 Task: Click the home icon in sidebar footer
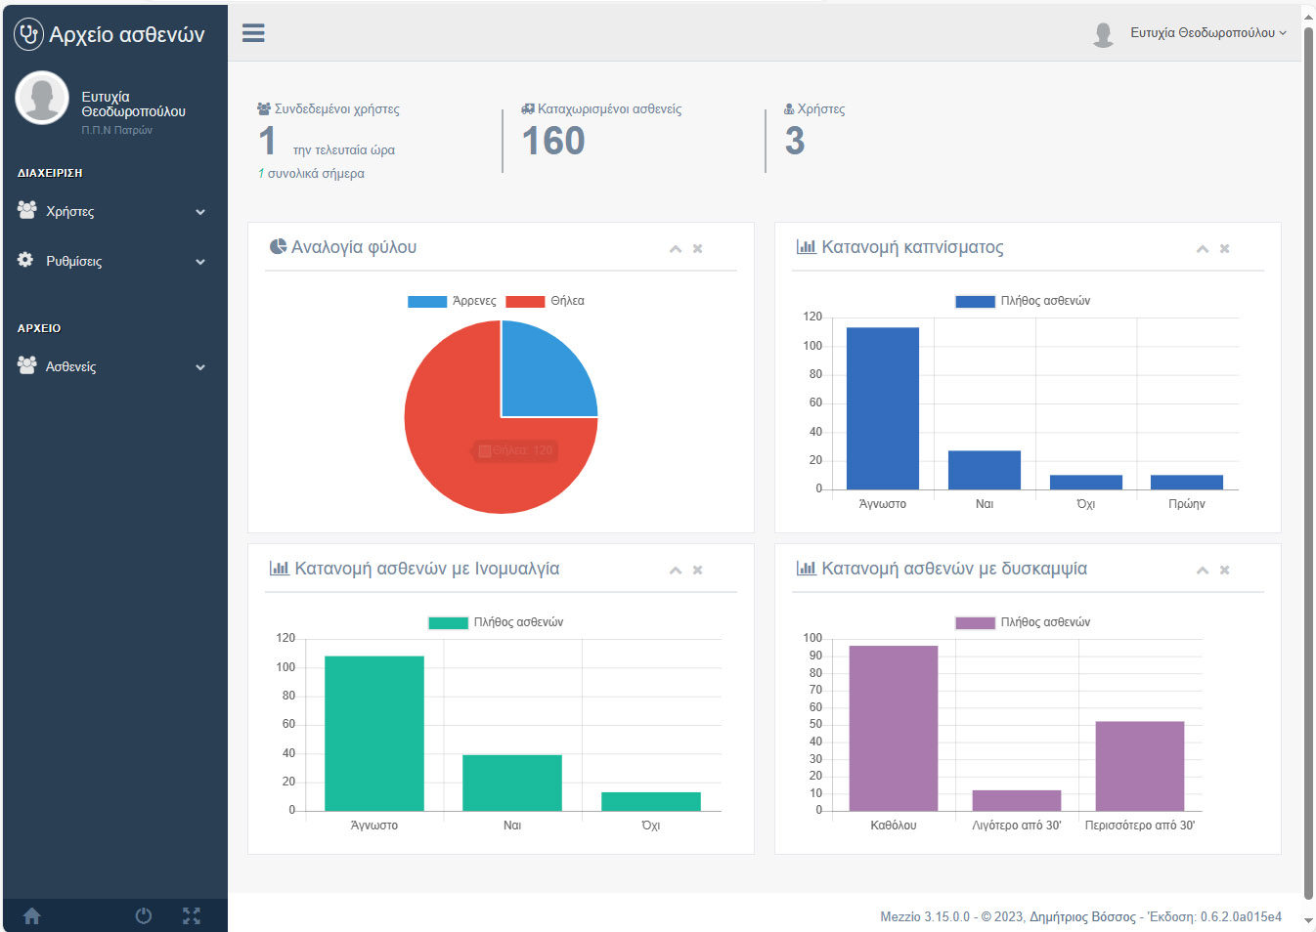32,915
